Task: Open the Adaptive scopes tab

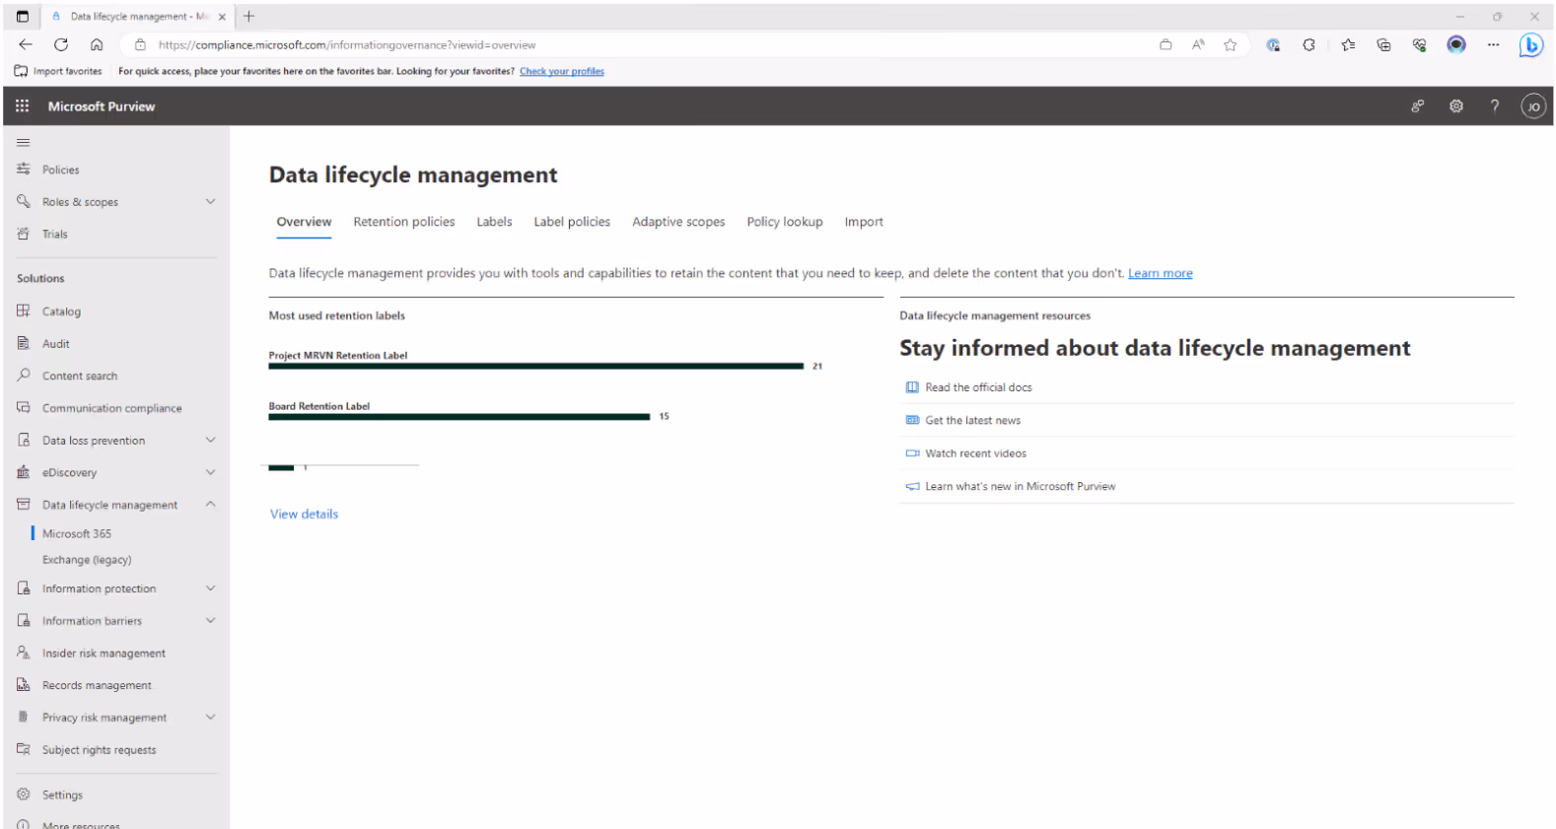Action: pos(678,222)
